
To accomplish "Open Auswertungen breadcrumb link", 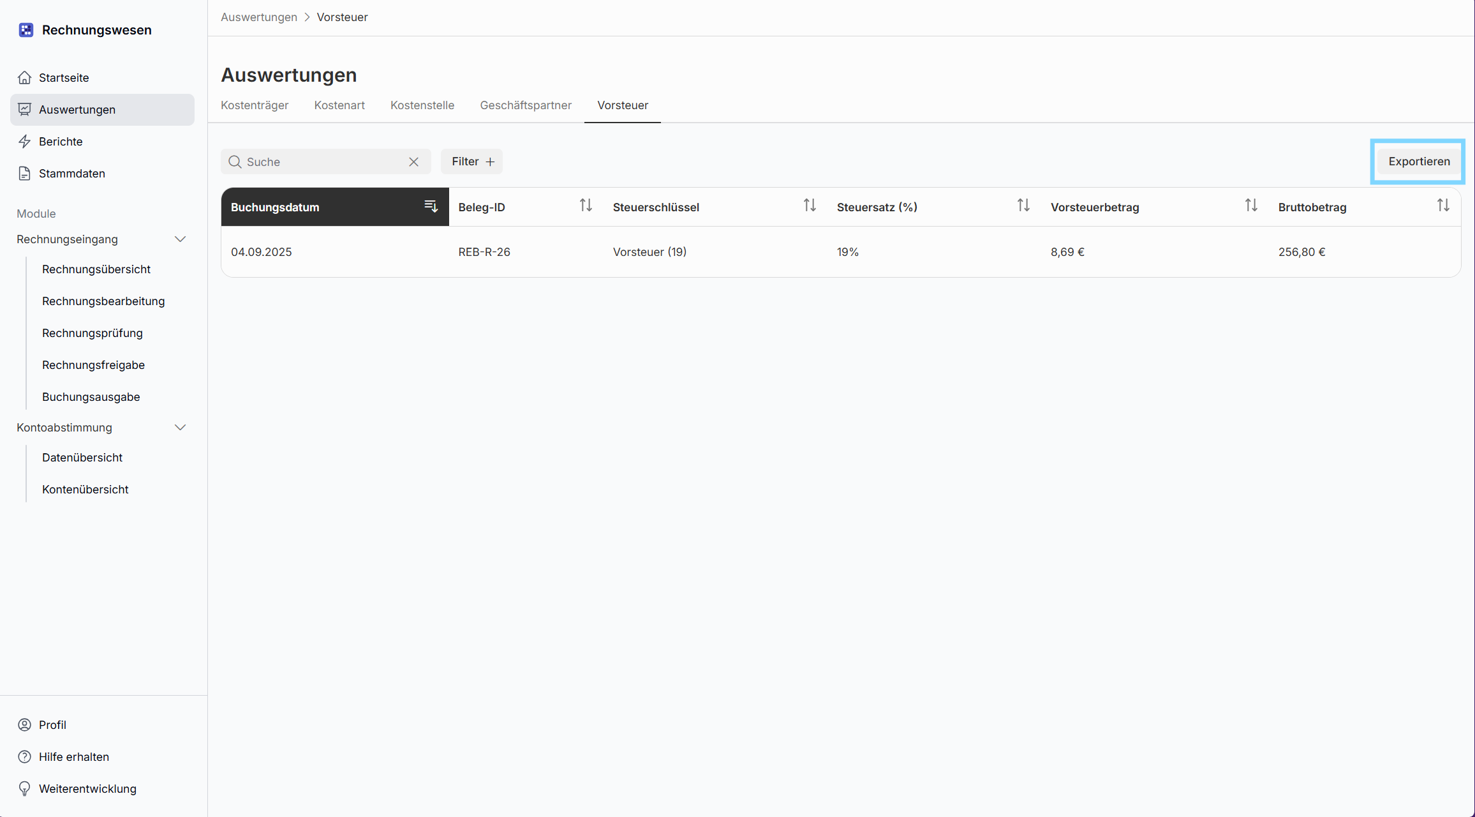I will point(258,17).
